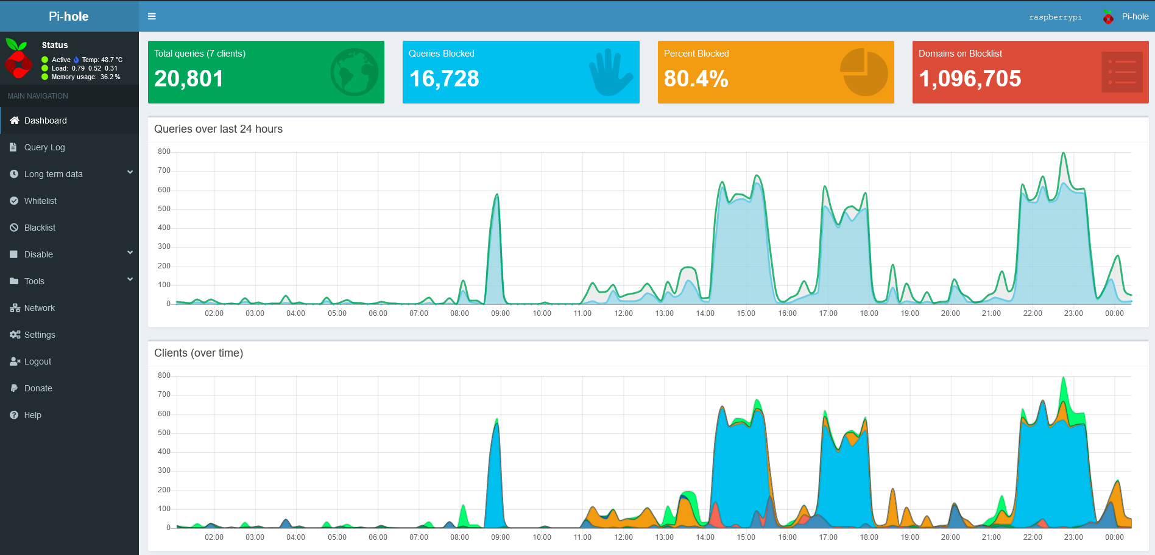1155x555 pixels.
Task: Click the Whitelist checkmark icon
Action: [x=14, y=201]
